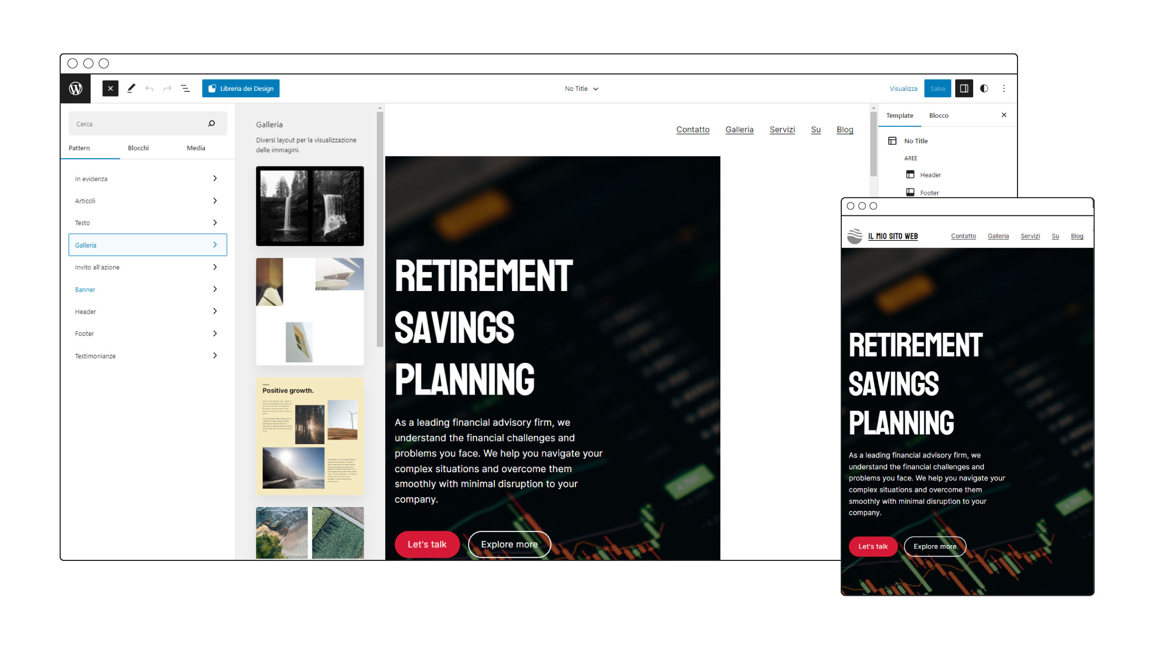
Task: Click the close X button on Design Library
Action: click(x=110, y=88)
